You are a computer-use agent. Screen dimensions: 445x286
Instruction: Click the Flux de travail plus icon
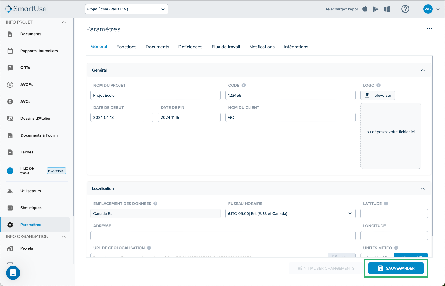pos(10,171)
